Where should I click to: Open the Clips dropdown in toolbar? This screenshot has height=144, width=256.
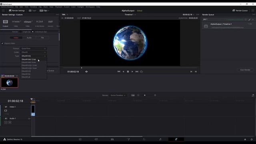pos(44,11)
